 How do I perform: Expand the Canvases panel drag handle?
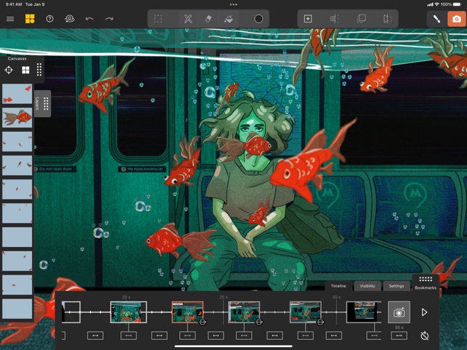[39, 70]
